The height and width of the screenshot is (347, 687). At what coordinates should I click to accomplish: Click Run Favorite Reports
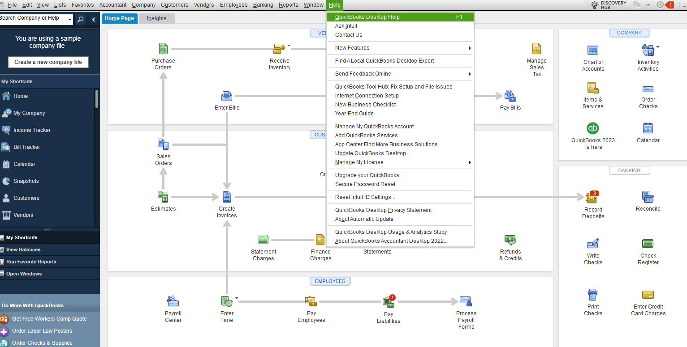pyautogui.click(x=31, y=262)
